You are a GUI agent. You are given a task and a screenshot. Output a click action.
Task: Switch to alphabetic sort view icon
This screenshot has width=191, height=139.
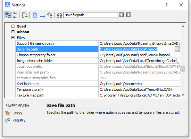click(15, 15)
